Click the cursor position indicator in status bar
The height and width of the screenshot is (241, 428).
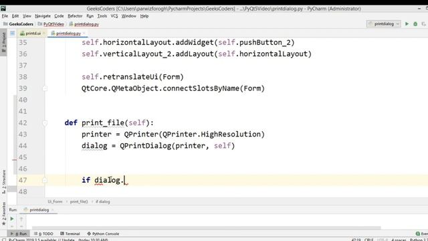click(356, 240)
